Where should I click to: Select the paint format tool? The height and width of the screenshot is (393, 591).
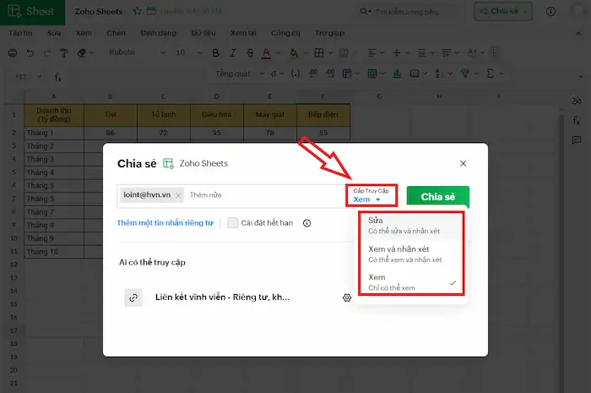63,52
